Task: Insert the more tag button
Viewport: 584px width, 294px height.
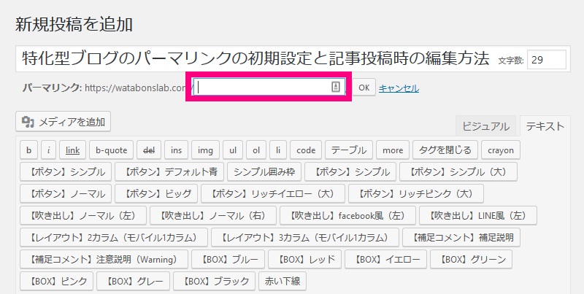Action: coord(393,150)
